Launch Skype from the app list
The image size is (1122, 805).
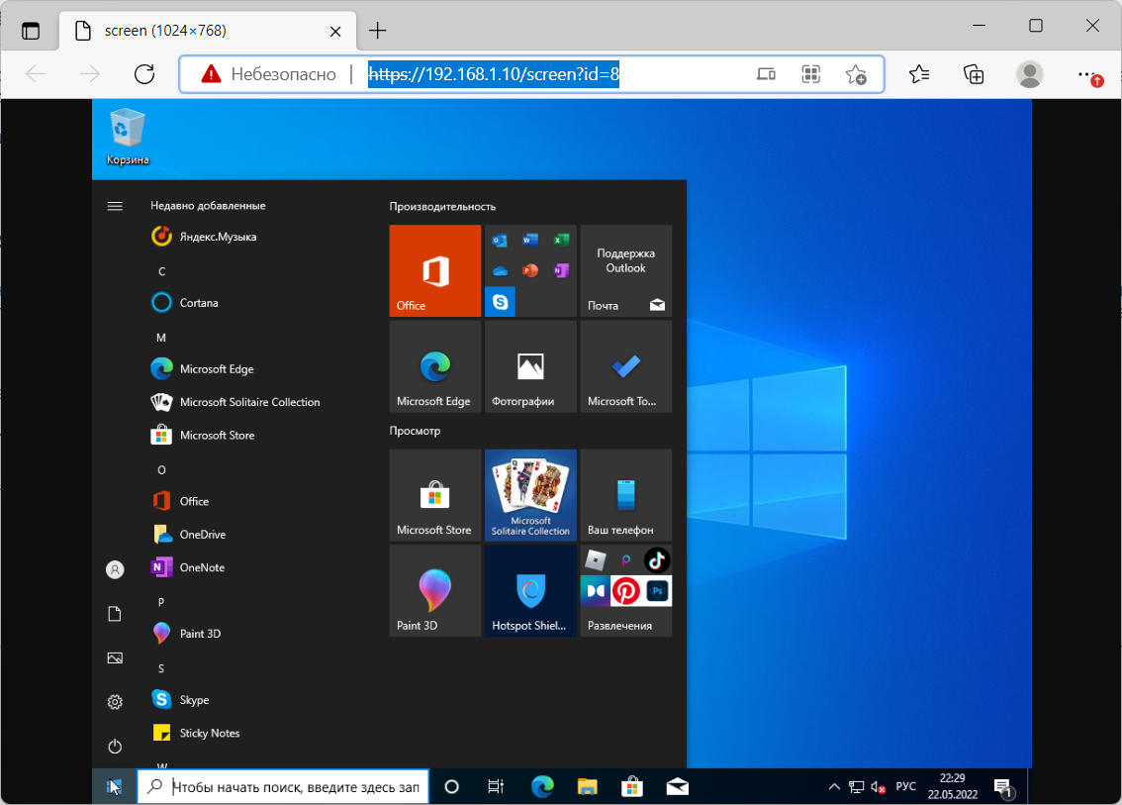point(180,700)
